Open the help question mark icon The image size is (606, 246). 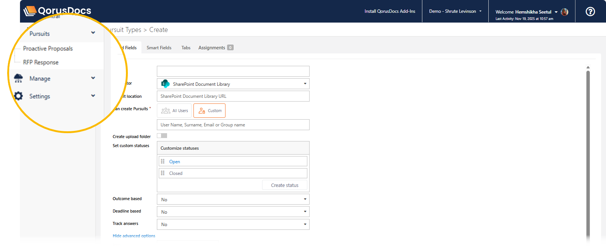[x=590, y=12]
